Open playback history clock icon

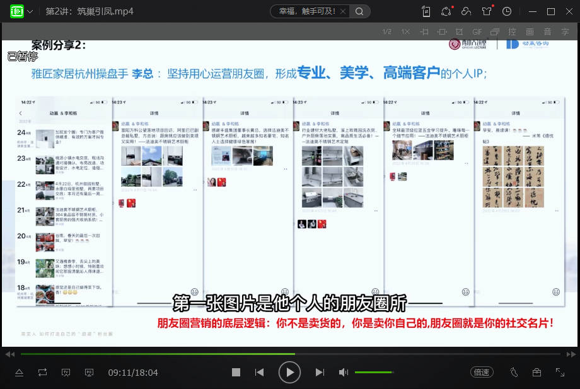coord(507,11)
